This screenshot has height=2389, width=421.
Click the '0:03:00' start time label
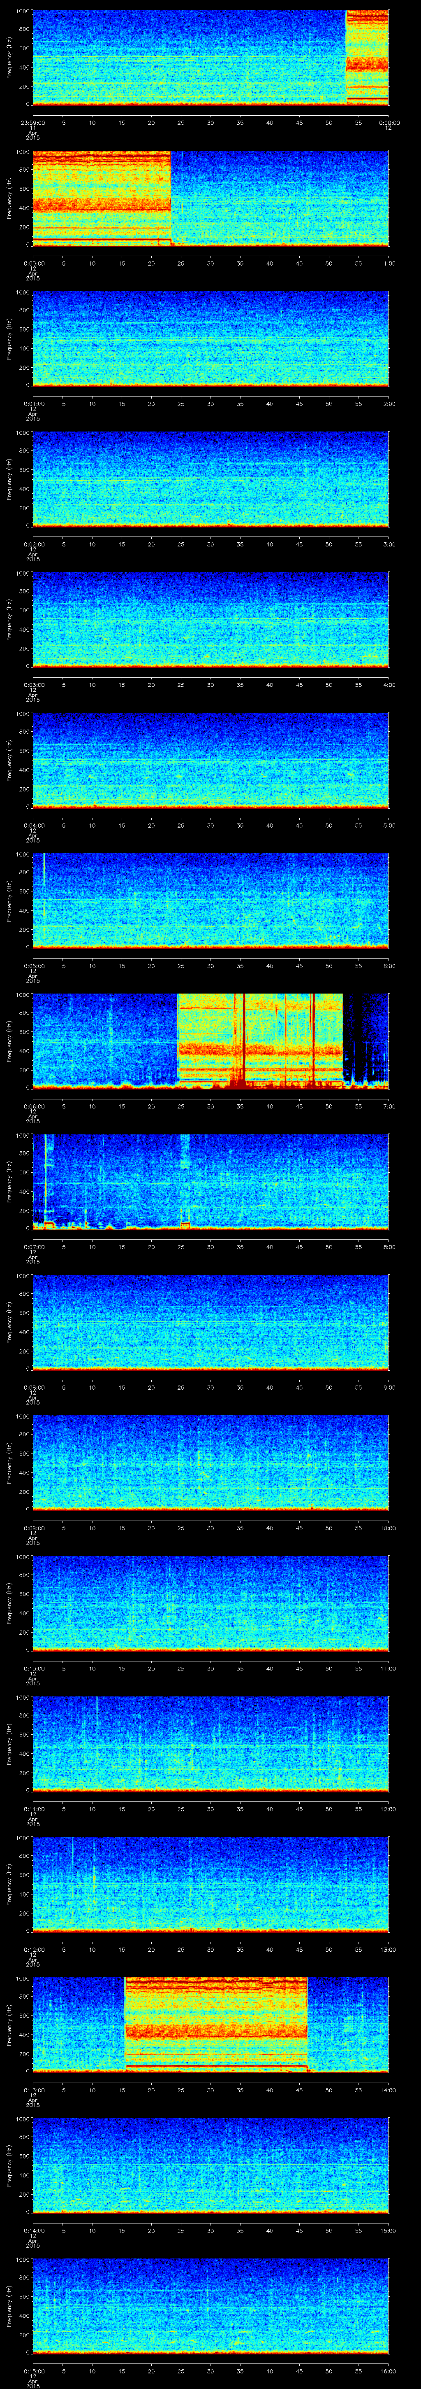[x=33, y=684]
